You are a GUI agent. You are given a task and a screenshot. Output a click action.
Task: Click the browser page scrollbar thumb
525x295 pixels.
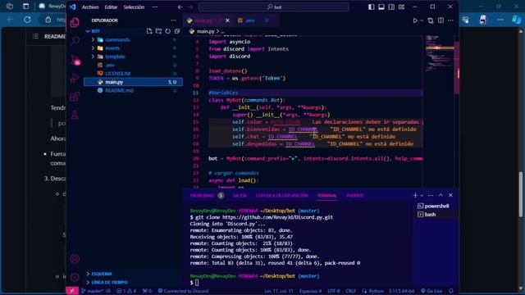tap(520, 194)
